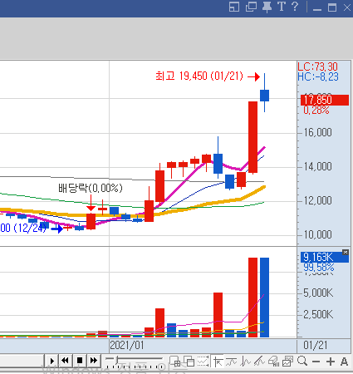Click the 0.28% change rate label
Viewport: 353px width, 374px height.
316,111
